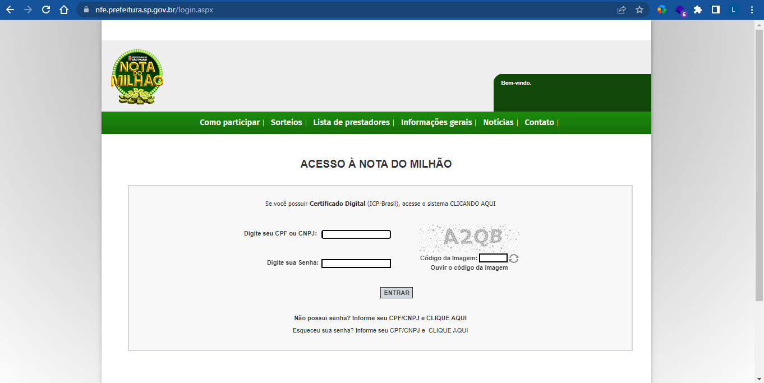Focus the Senha password field

(356, 264)
